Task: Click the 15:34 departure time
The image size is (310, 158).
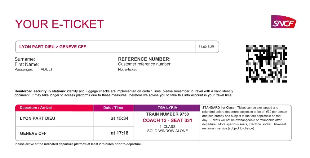Action: click(x=120, y=118)
